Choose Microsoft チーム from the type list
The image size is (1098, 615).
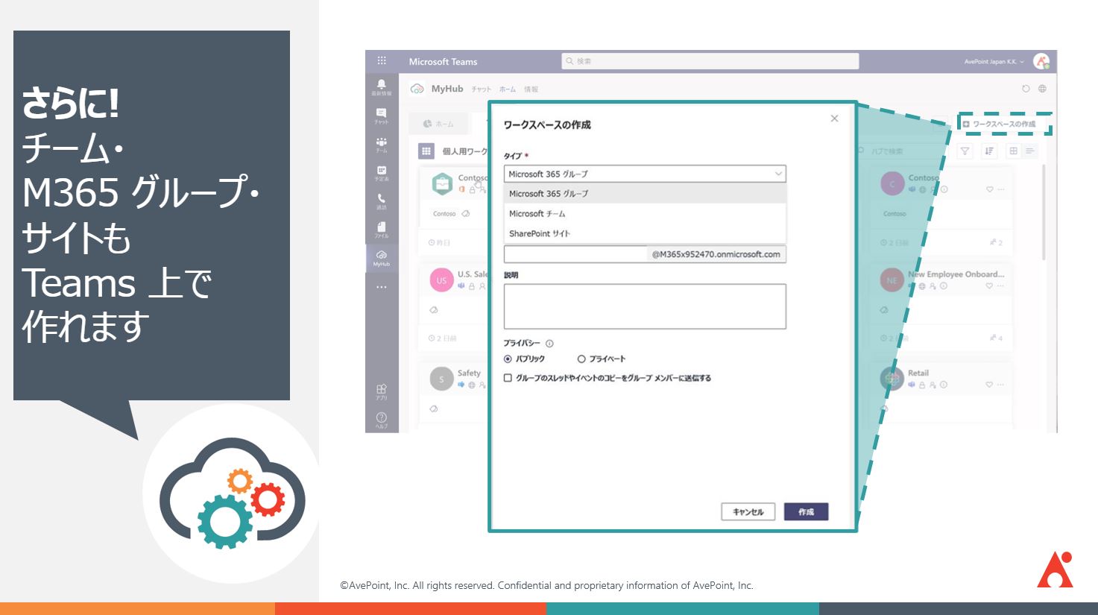[645, 213]
